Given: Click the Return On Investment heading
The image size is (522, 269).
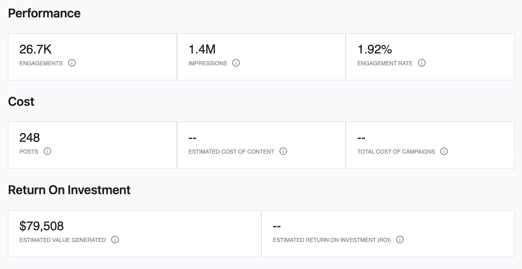Looking at the screenshot, I should click(69, 190).
